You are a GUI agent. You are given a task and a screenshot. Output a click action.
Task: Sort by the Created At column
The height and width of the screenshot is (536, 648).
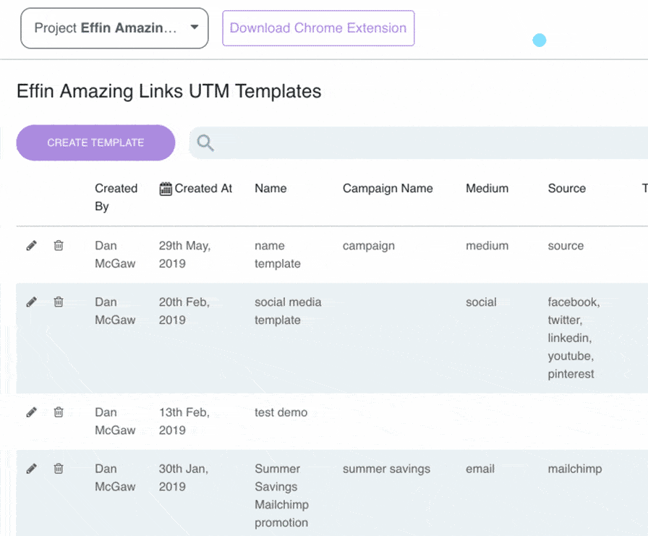pyautogui.click(x=202, y=188)
